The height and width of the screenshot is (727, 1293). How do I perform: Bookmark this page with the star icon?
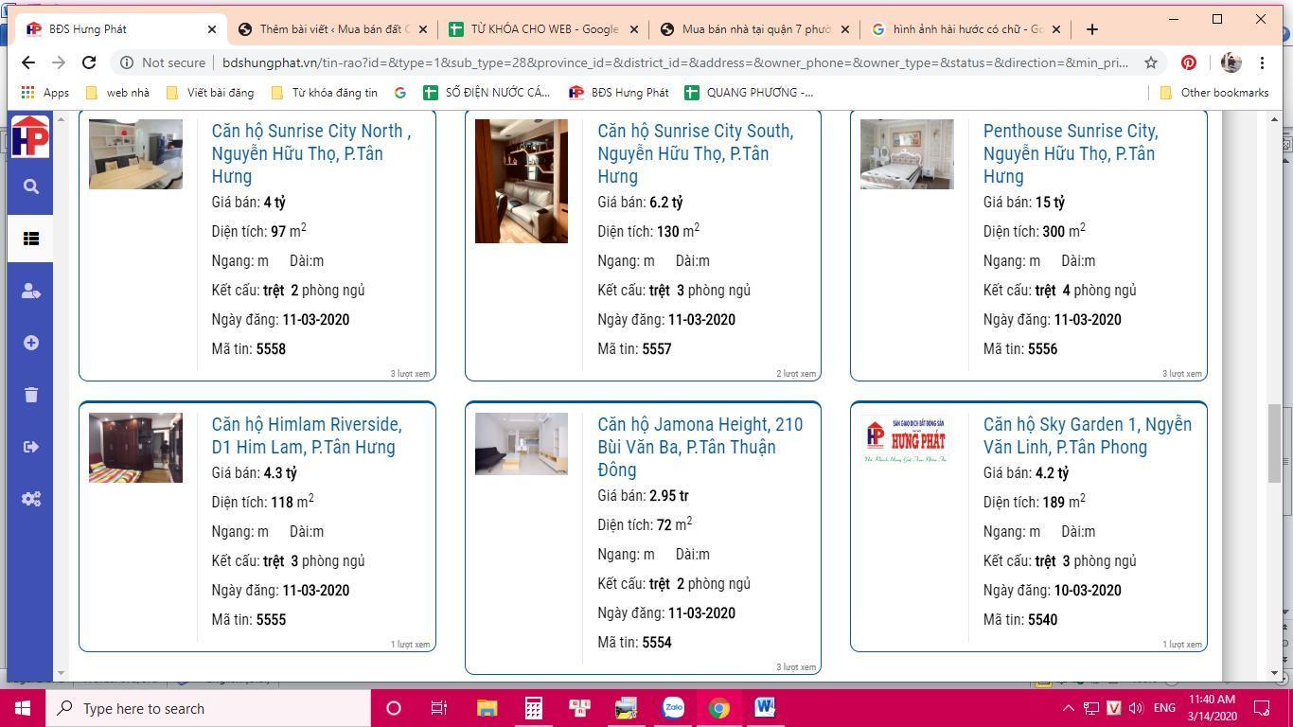(x=1151, y=62)
